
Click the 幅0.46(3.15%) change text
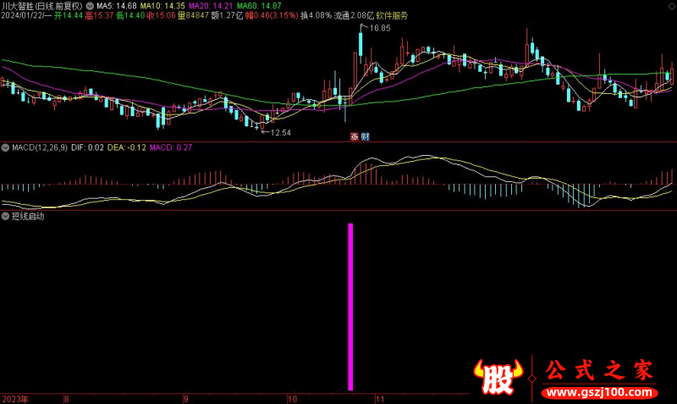pos(272,15)
